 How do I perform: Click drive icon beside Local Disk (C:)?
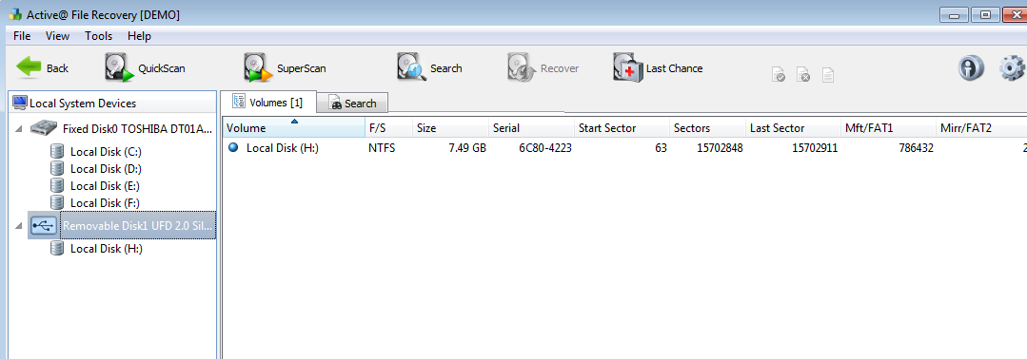click(57, 152)
